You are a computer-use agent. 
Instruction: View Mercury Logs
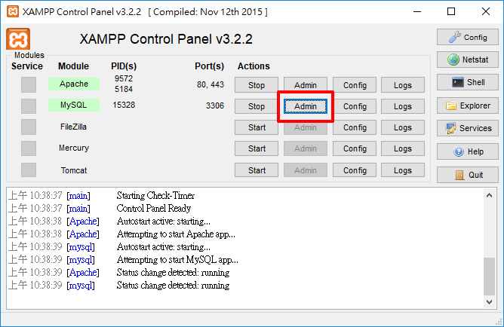click(x=403, y=148)
